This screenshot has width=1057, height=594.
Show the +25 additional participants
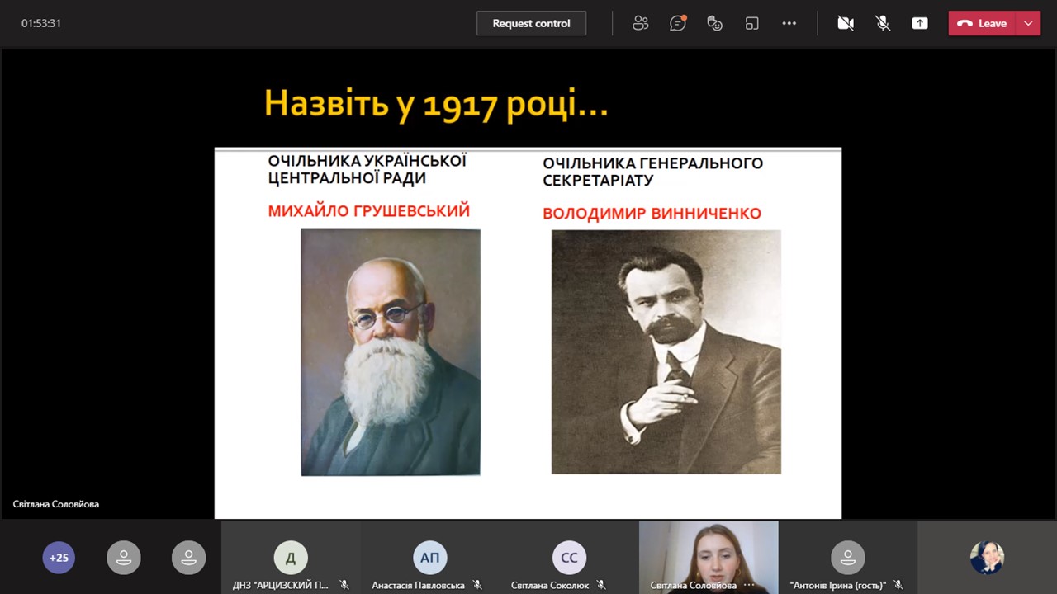[59, 558]
